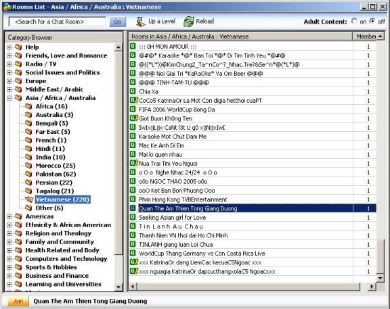Select Ethnicity & African American category
This screenshot has height=309, width=390.
[x=68, y=225]
